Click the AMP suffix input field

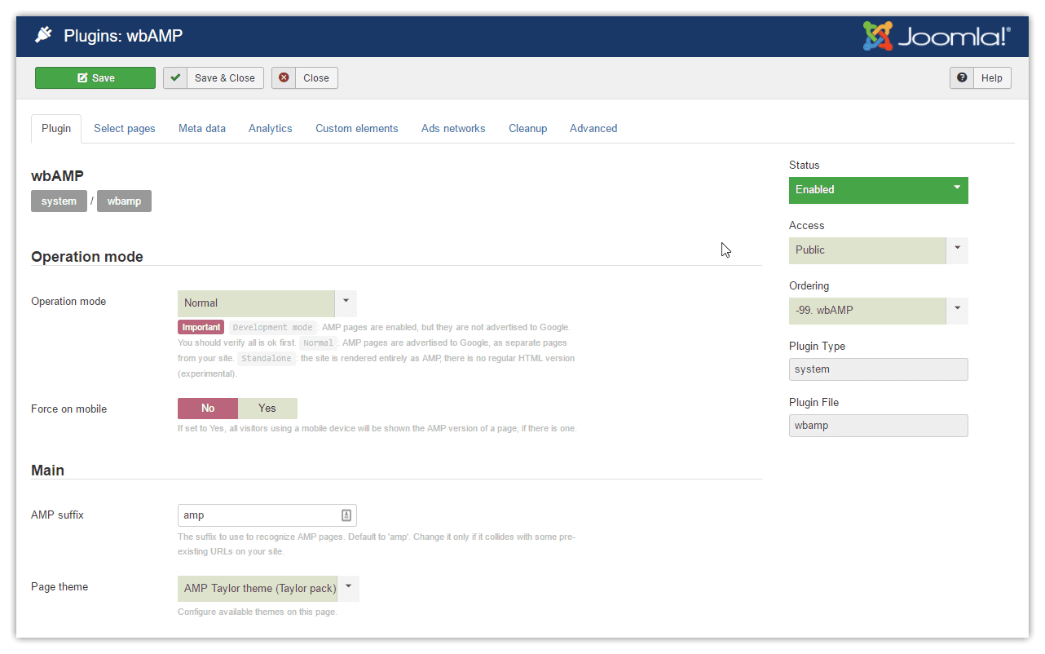click(267, 515)
